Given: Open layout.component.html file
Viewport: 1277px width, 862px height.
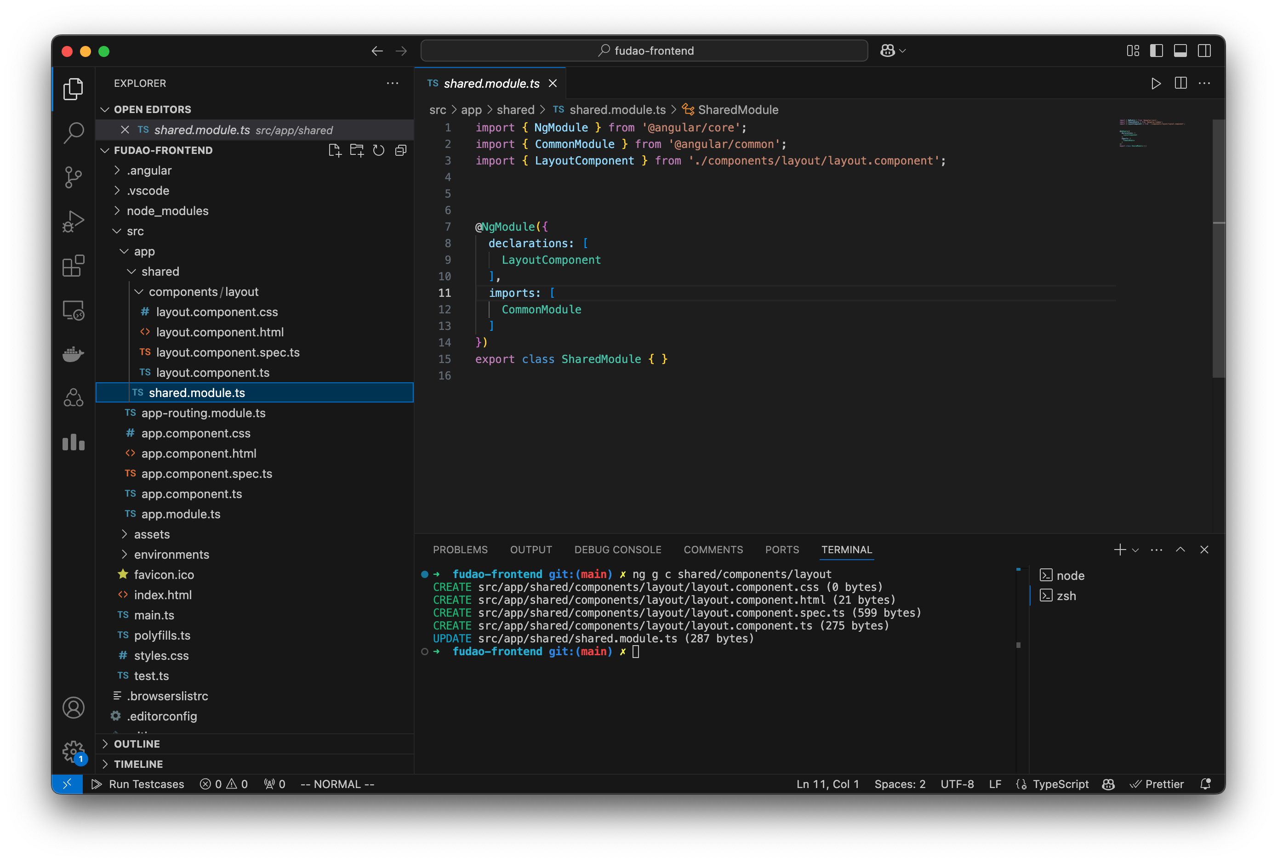Looking at the screenshot, I should pos(220,332).
